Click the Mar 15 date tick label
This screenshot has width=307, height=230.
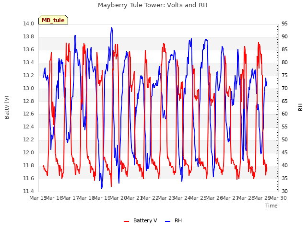pyautogui.click(x=38, y=198)
